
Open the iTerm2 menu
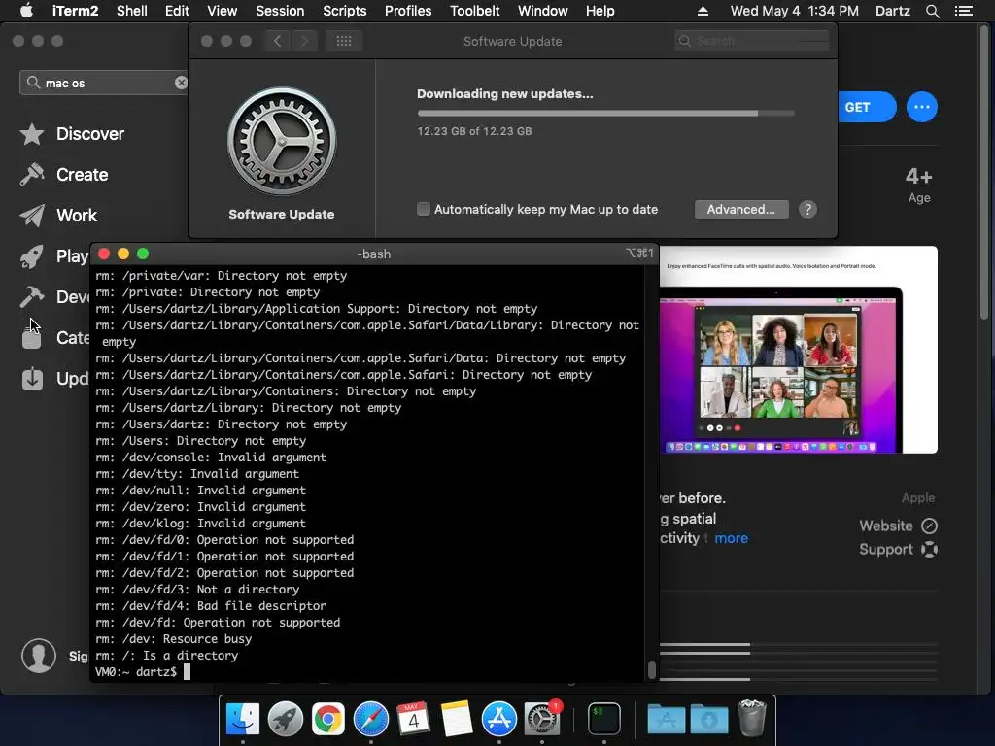pos(74,11)
